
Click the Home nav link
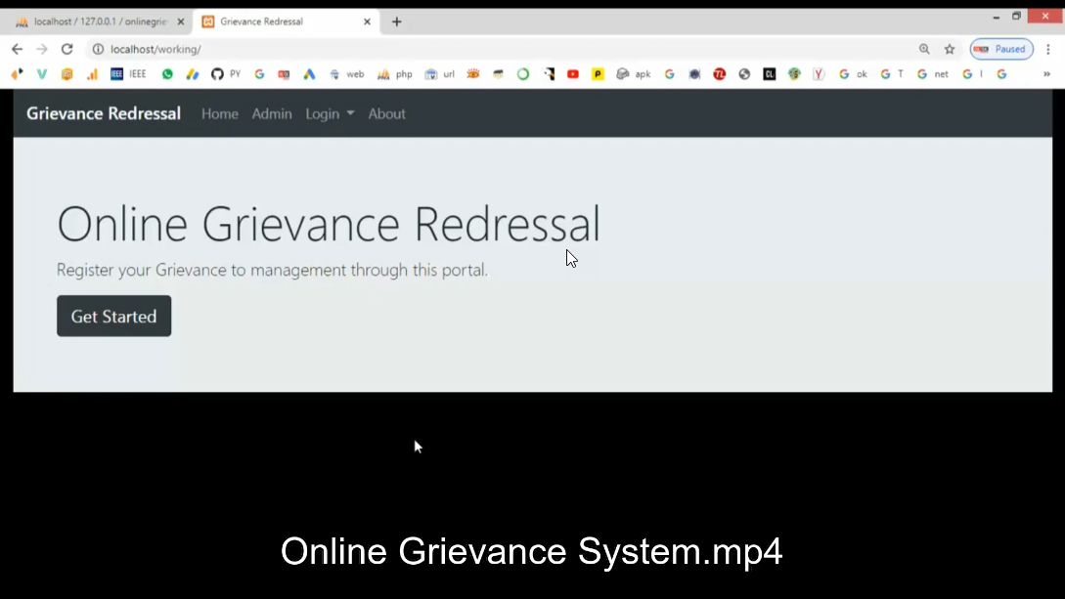pos(220,114)
